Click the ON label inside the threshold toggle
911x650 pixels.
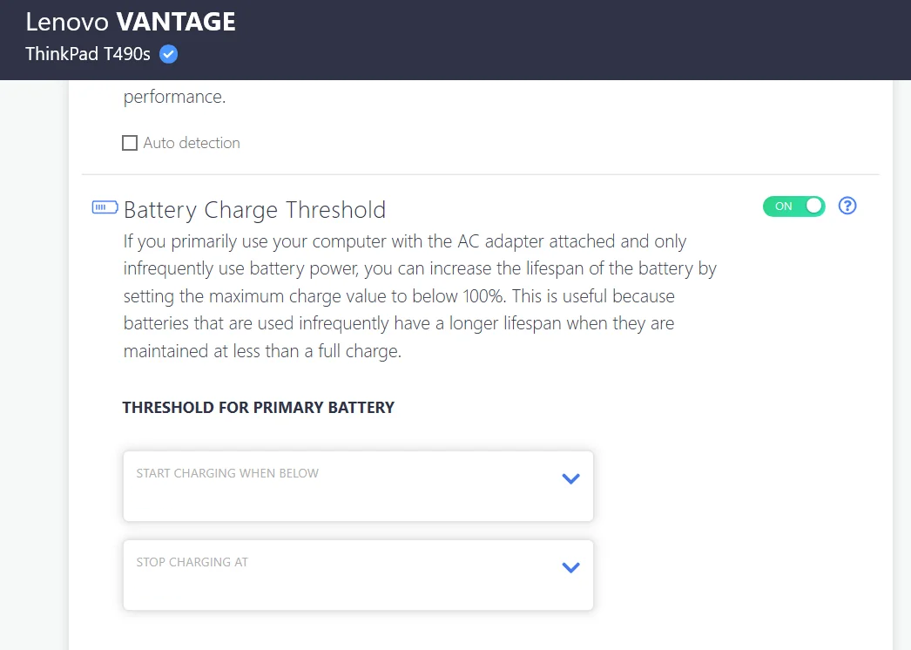tap(783, 207)
